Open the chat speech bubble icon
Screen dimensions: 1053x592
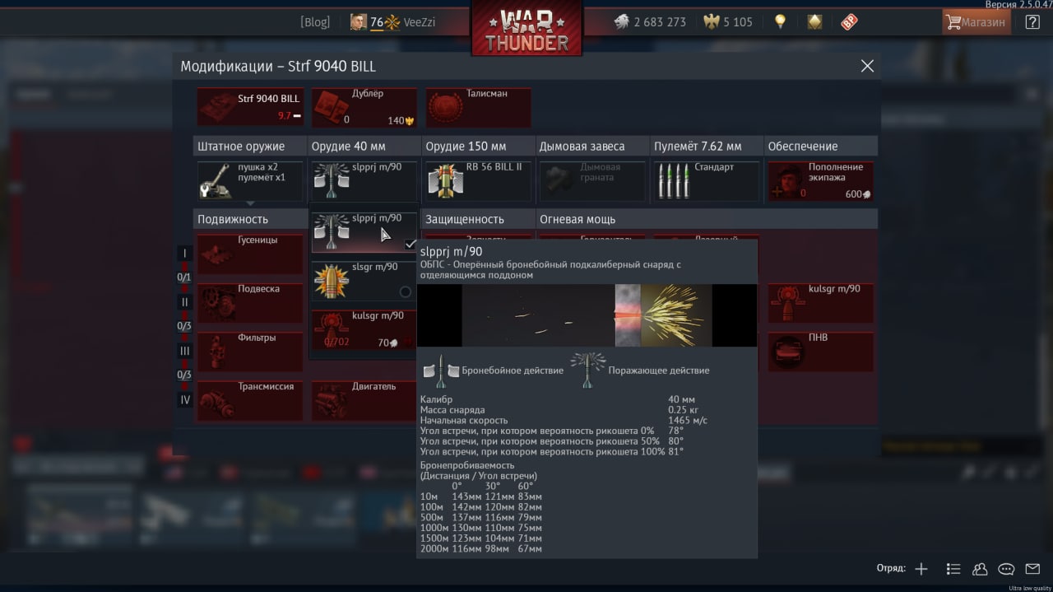tap(1006, 569)
